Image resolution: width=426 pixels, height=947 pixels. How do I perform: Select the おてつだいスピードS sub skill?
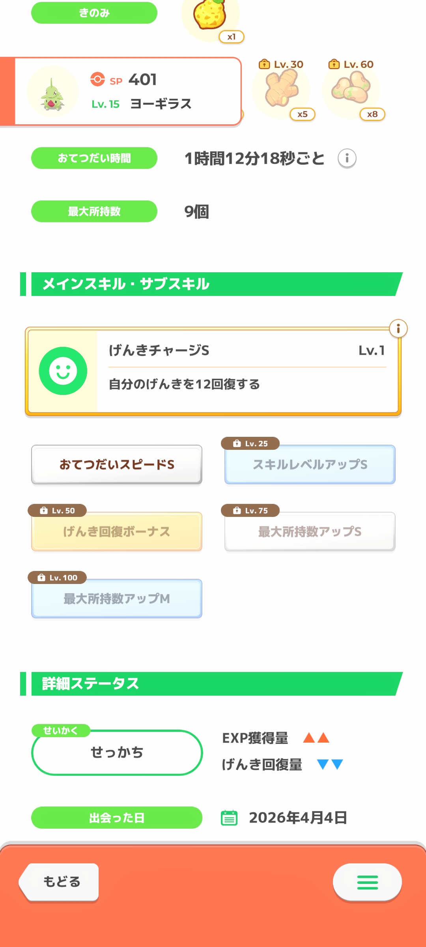click(117, 464)
